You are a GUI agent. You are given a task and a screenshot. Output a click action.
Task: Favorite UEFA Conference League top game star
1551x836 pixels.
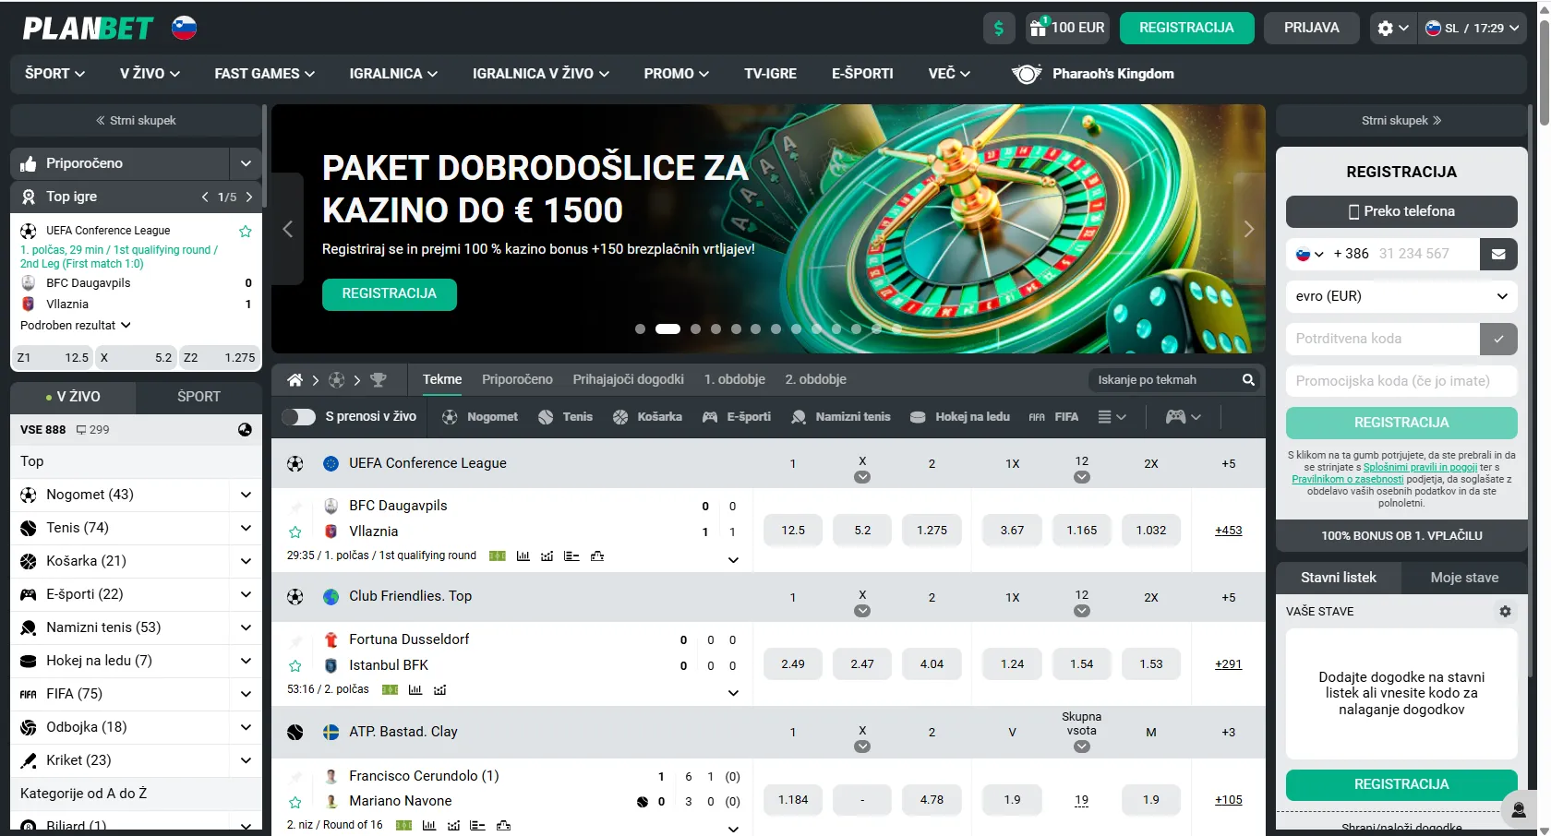(246, 231)
